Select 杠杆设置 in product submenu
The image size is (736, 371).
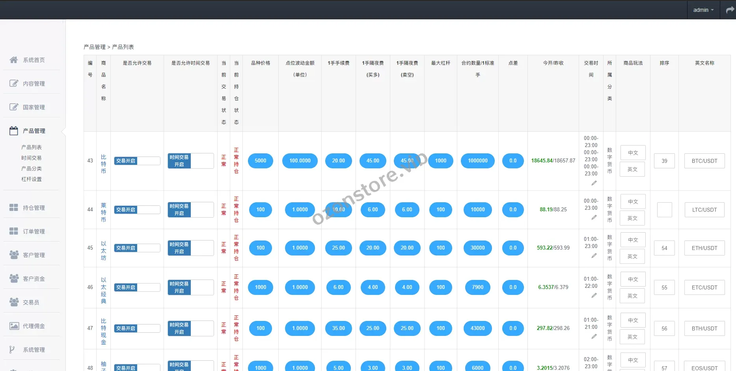pos(31,179)
